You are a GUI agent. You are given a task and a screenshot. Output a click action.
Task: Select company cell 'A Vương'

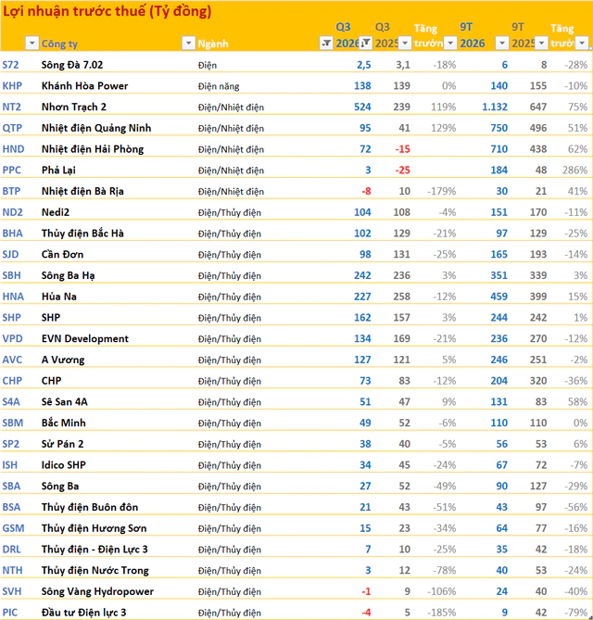click(x=63, y=360)
